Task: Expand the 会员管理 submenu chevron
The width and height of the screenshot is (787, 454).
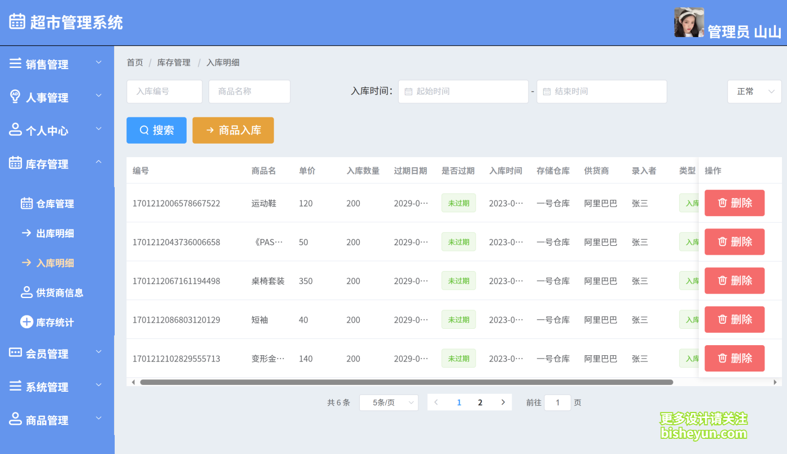Action: click(x=98, y=352)
